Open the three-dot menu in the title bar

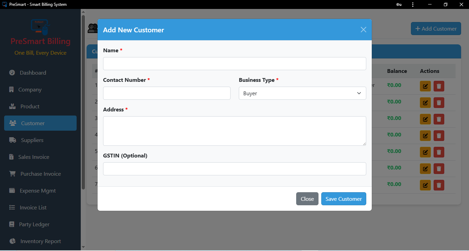click(x=413, y=4)
